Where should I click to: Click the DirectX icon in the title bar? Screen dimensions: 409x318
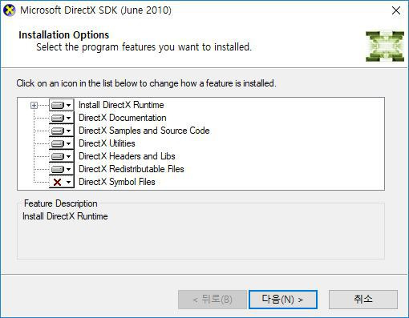pyautogui.click(x=9, y=10)
